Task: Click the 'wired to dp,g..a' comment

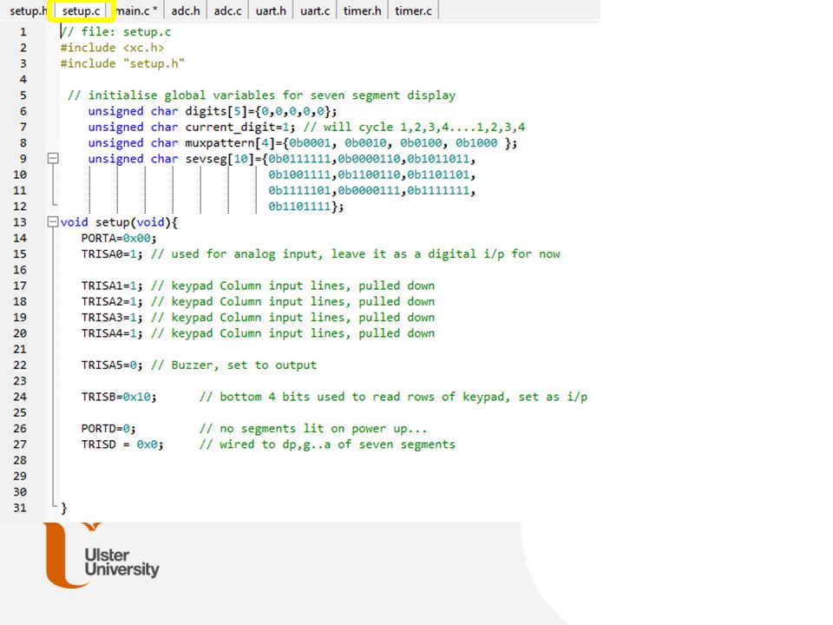Action: tap(327, 444)
